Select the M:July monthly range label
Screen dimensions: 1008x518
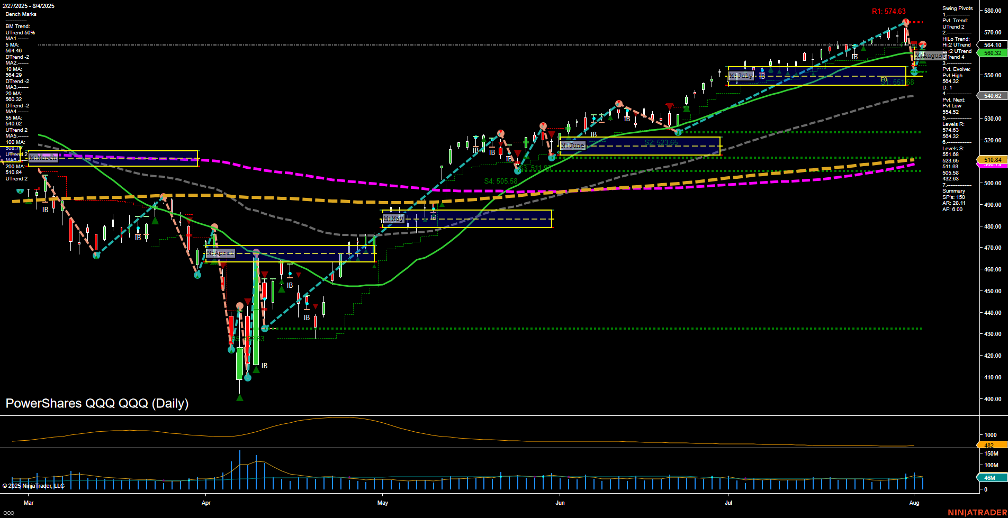coord(741,76)
